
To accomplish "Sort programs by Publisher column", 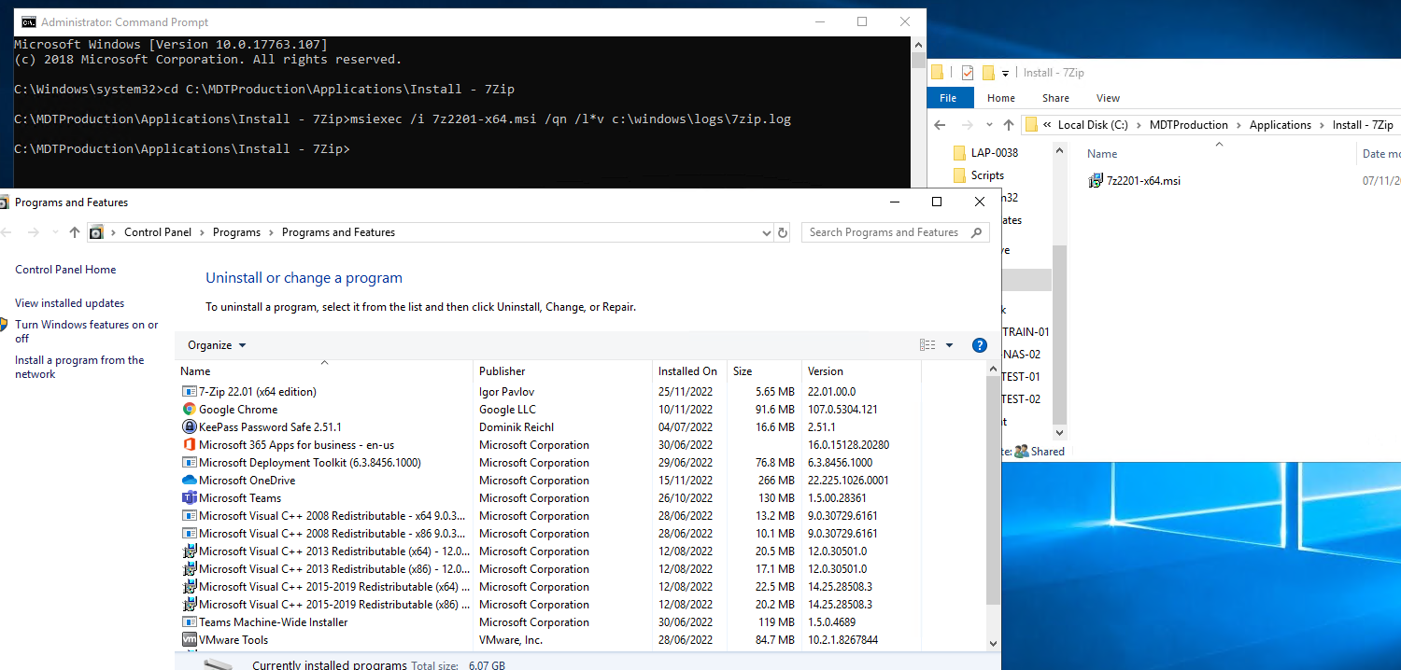I will point(562,371).
